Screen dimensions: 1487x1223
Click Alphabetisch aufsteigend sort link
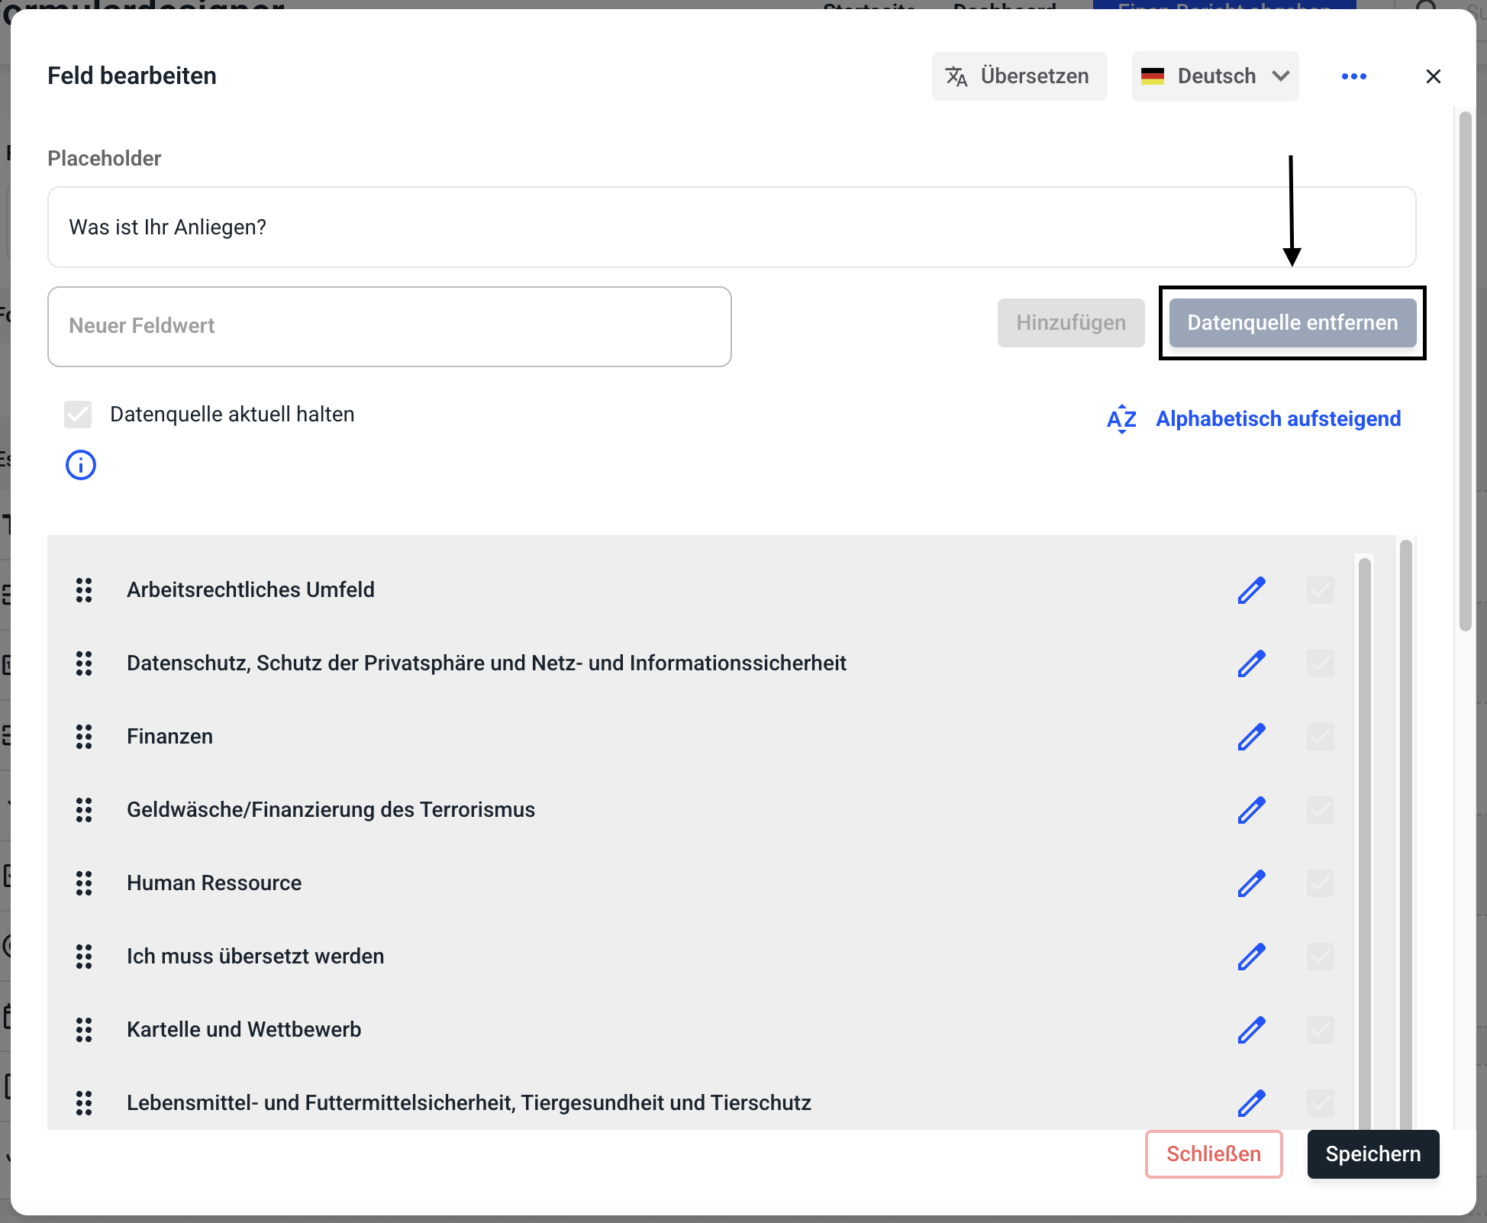tap(1278, 419)
